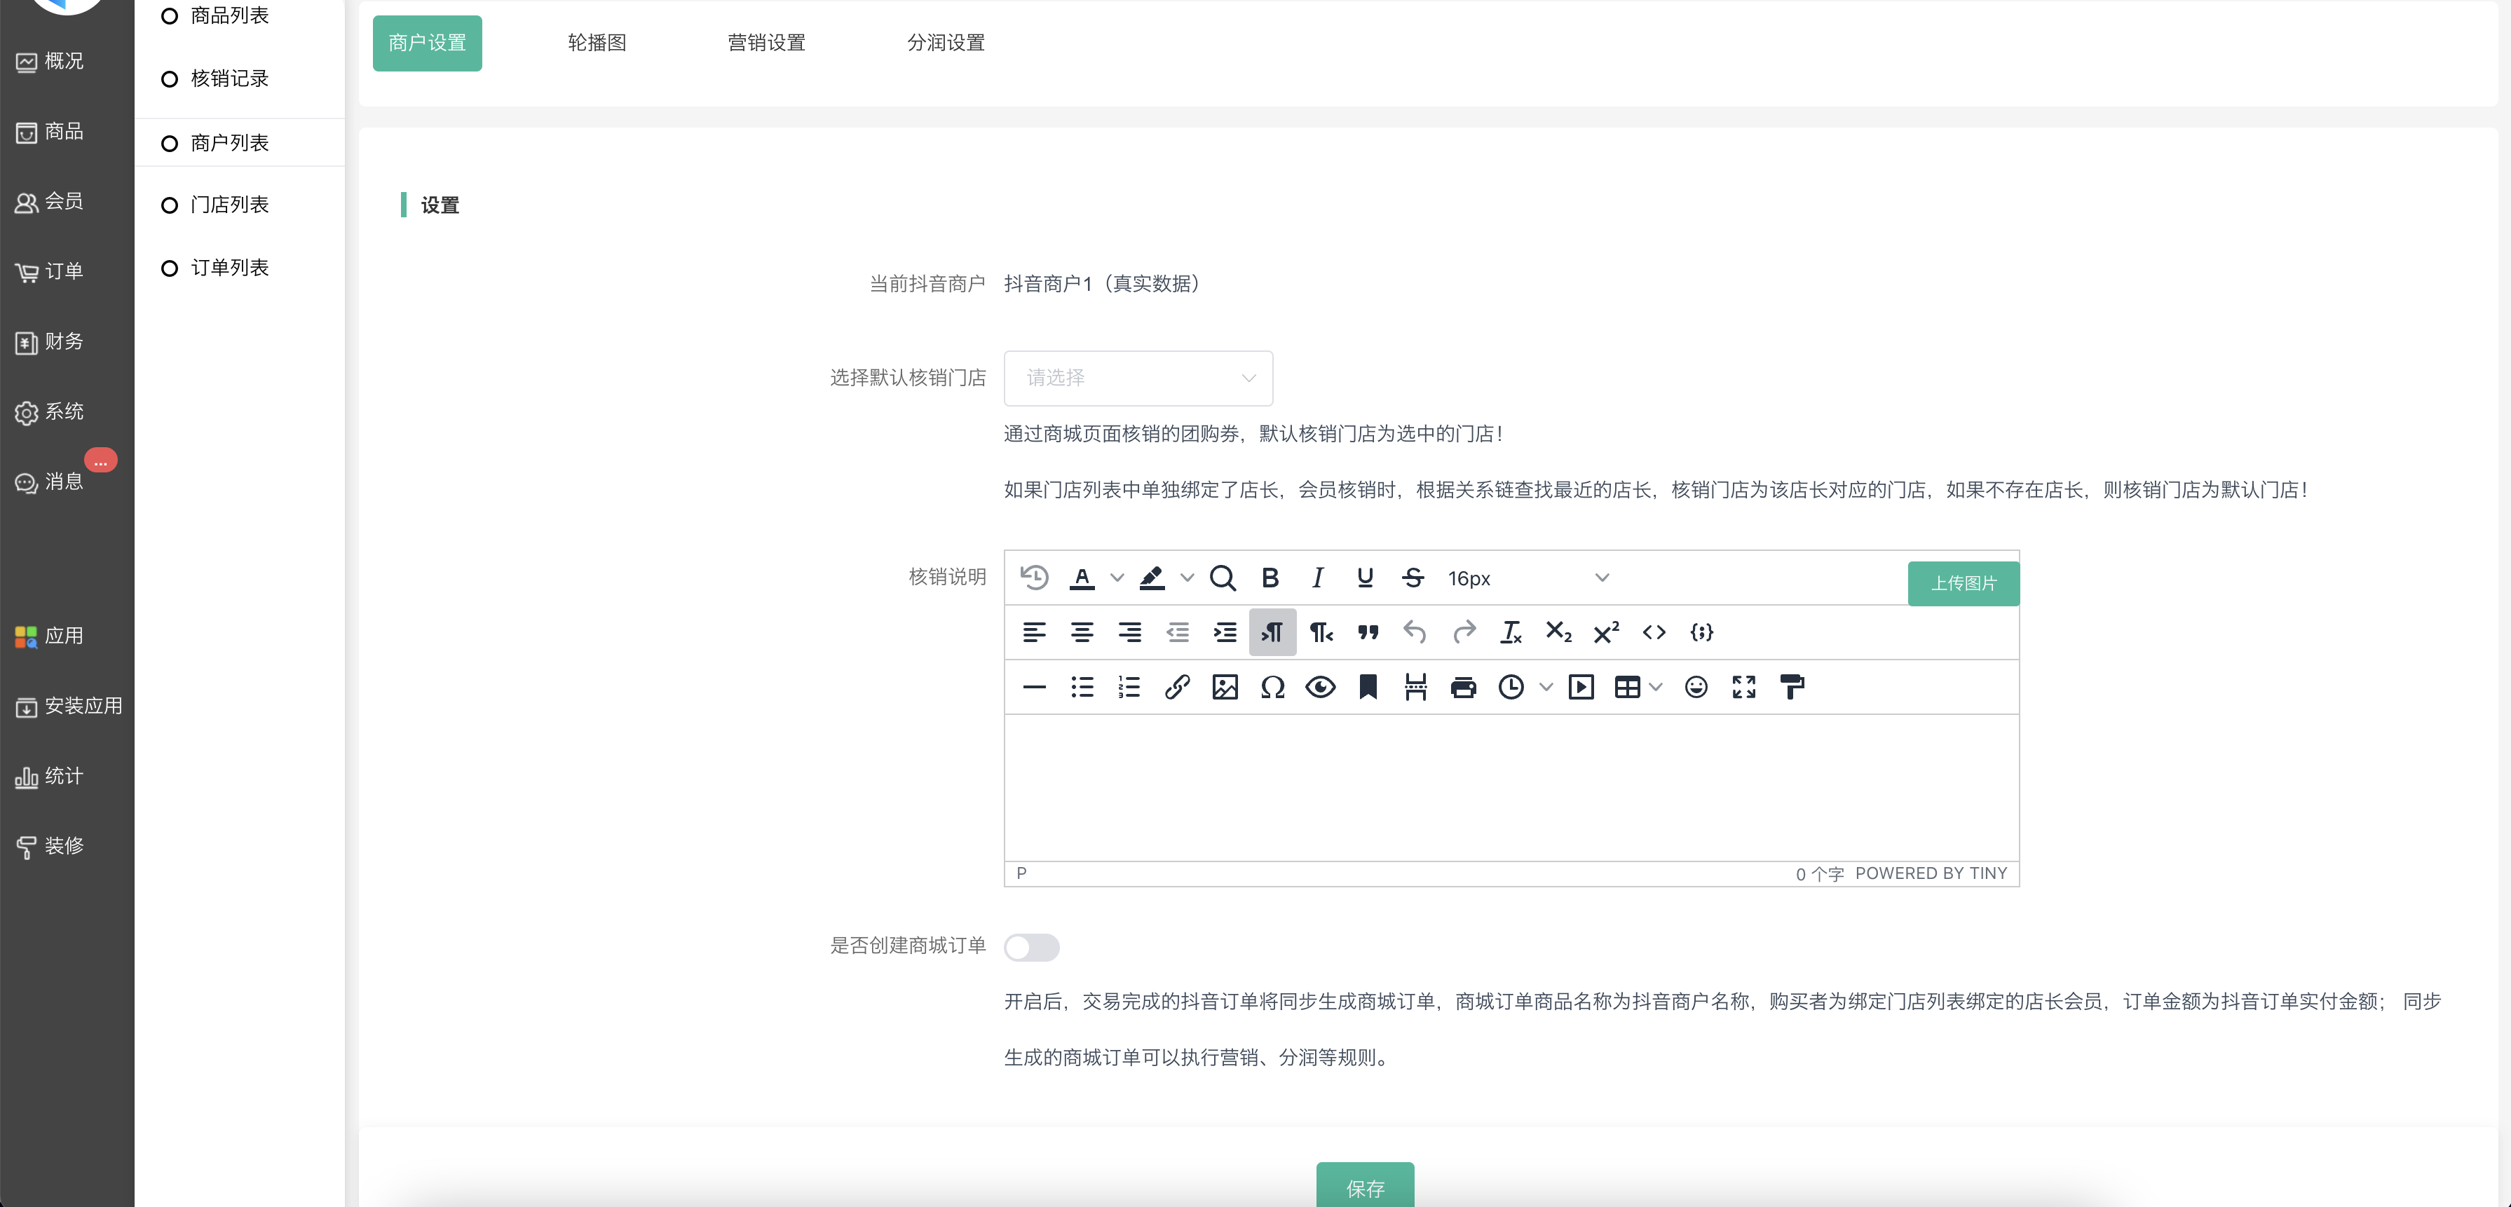Insert a link with chain icon
This screenshot has width=2511, height=1207.
pos(1176,688)
